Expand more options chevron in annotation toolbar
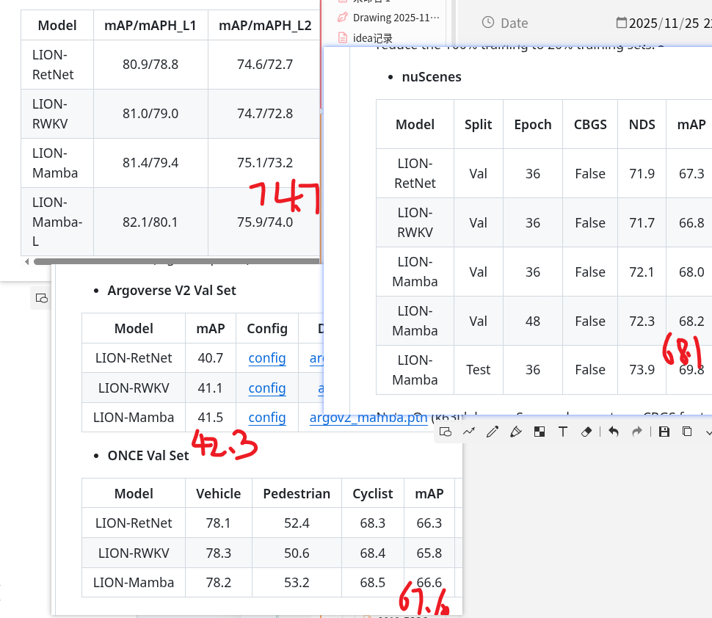This screenshot has width=712, height=618. pyautogui.click(x=708, y=432)
